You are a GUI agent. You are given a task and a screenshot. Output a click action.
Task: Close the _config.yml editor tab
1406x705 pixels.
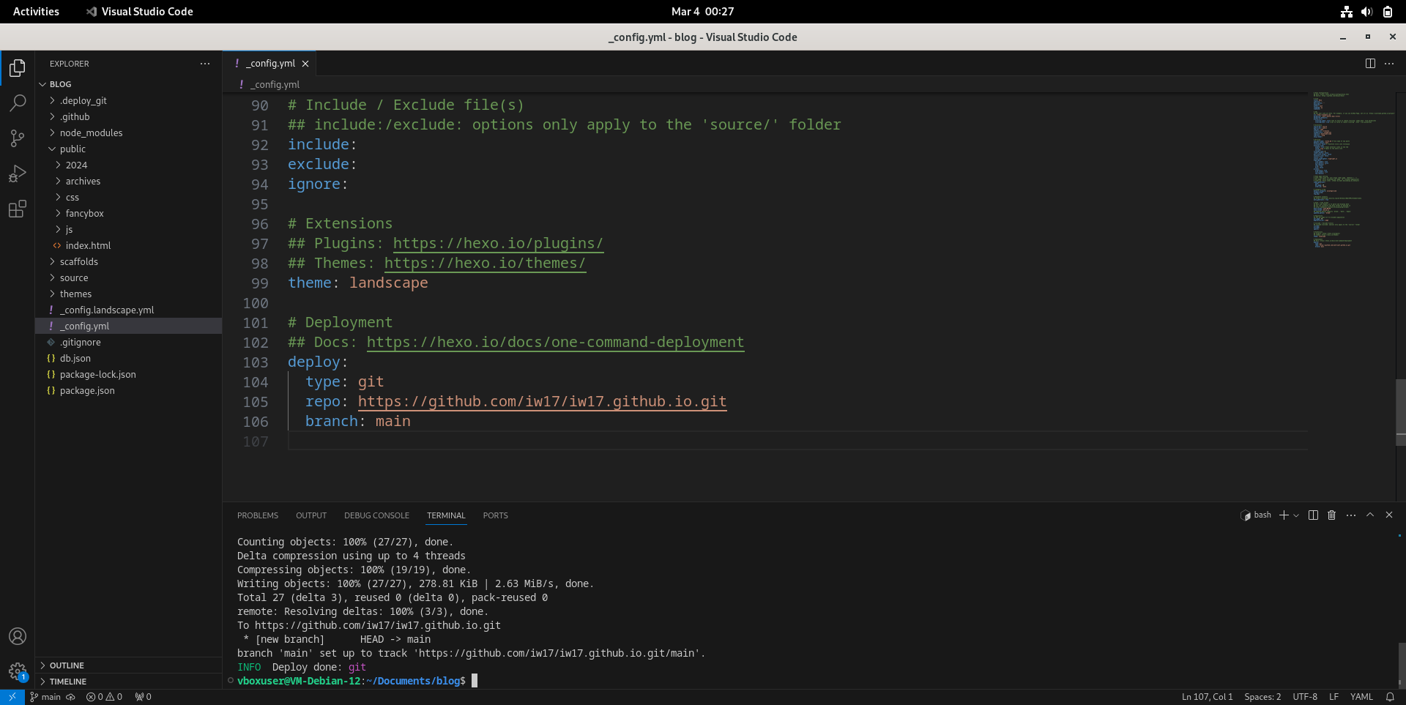coord(305,64)
